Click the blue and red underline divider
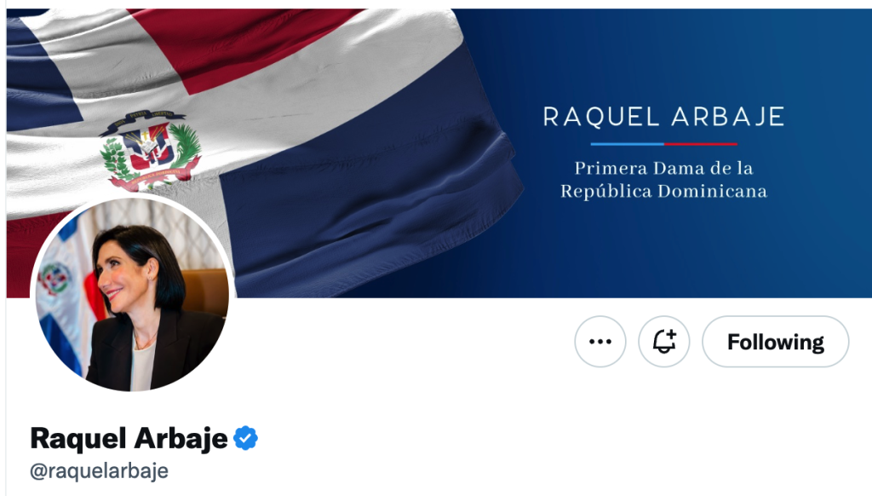Screen dimensions: 872x496 point(663,144)
